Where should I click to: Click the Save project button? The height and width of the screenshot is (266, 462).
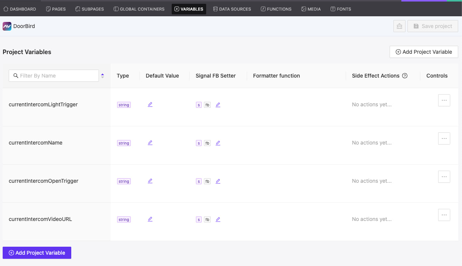432,26
